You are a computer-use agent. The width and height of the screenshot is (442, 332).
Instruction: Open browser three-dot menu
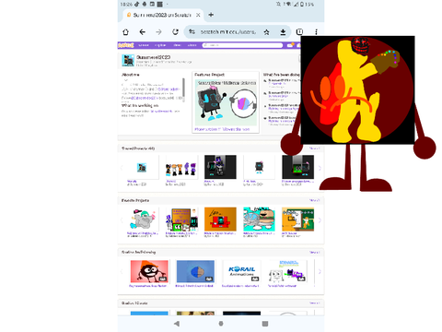pyautogui.click(x=316, y=32)
